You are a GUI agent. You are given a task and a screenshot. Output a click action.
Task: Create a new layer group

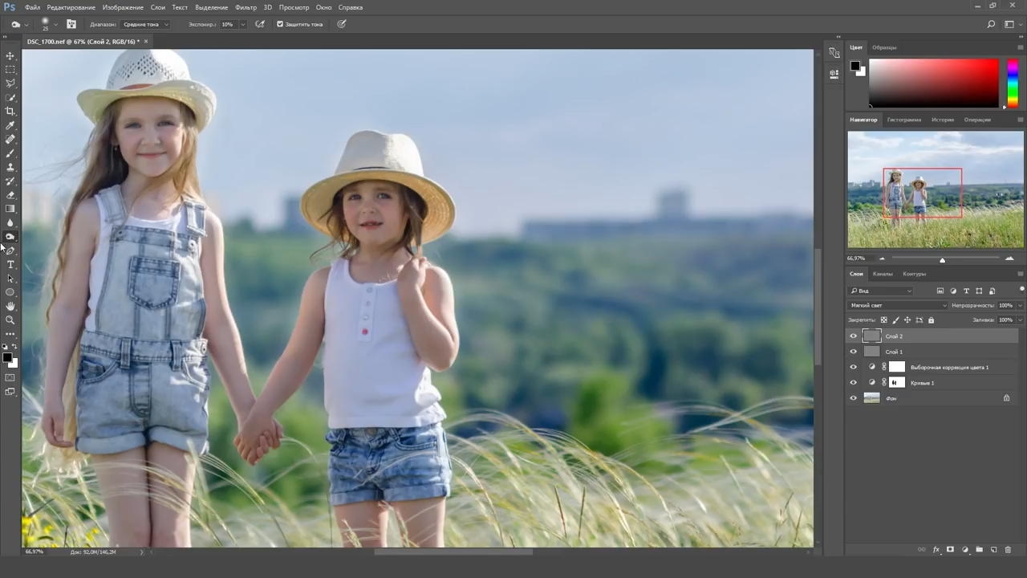(x=979, y=550)
